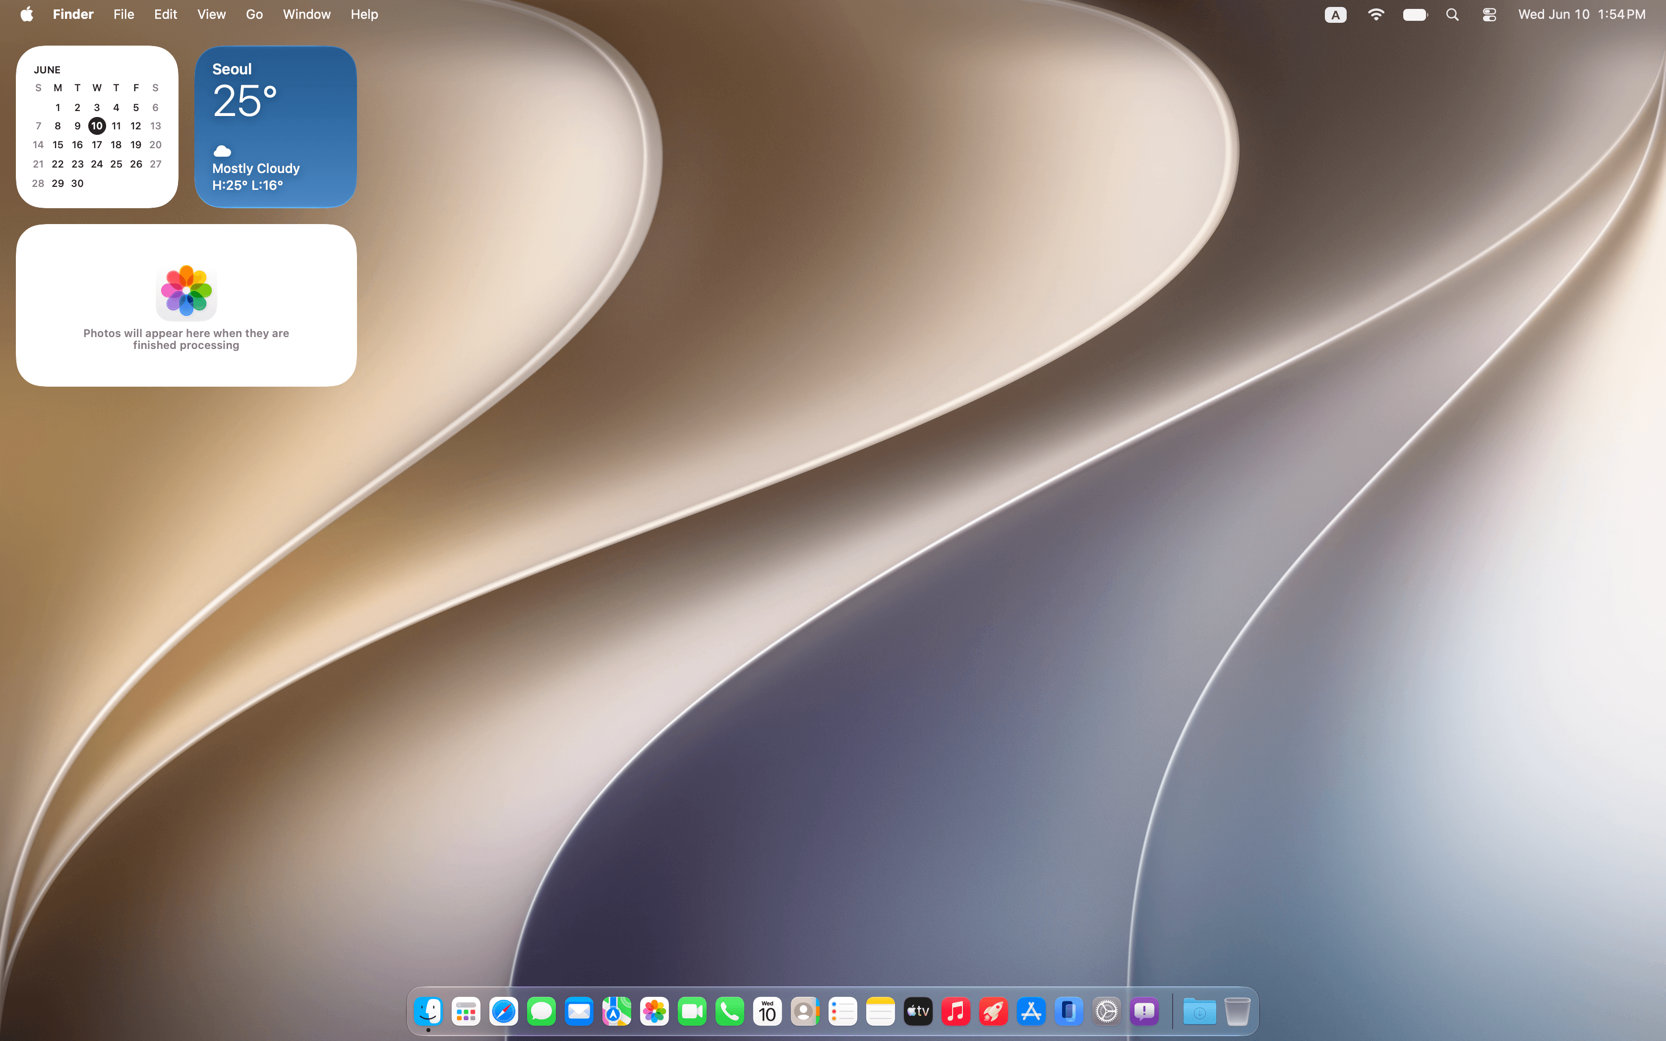Image resolution: width=1666 pixels, height=1041 pixels.
Task: Open Mail app in Dock
Action: coord(579,1011)
